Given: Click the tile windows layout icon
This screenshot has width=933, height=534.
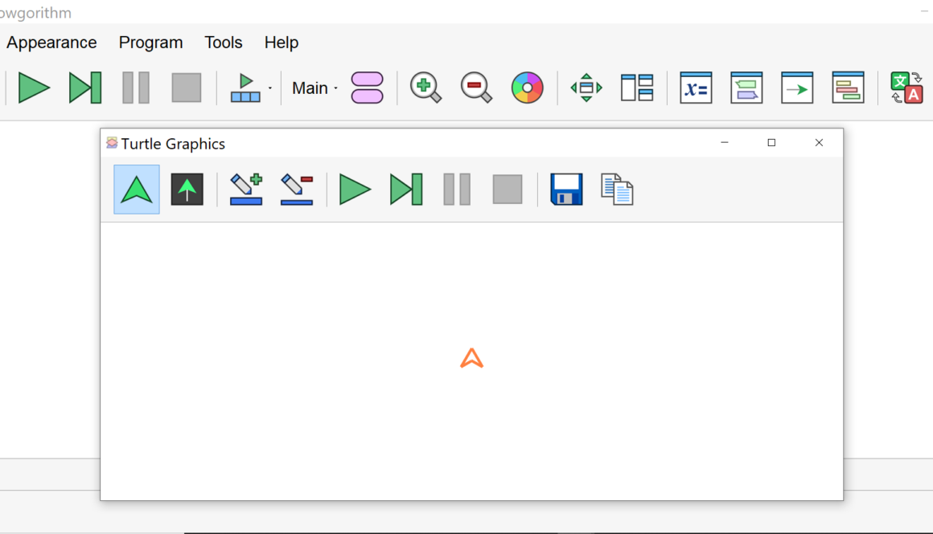Looking at the screenshot, I should click(637, 88).
